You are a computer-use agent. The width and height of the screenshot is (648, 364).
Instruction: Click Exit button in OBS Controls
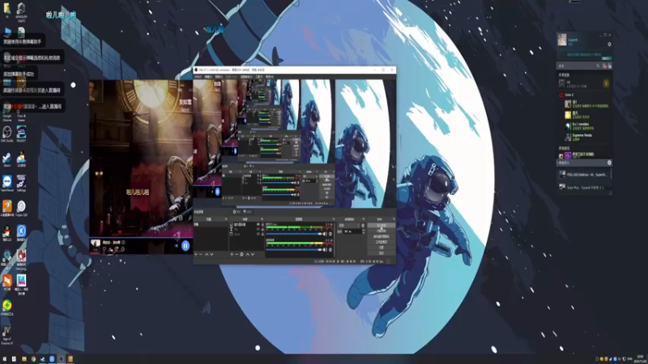381,252
